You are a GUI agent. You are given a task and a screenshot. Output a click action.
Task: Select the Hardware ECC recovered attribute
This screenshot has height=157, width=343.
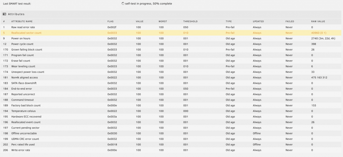[x=26, y=117]
